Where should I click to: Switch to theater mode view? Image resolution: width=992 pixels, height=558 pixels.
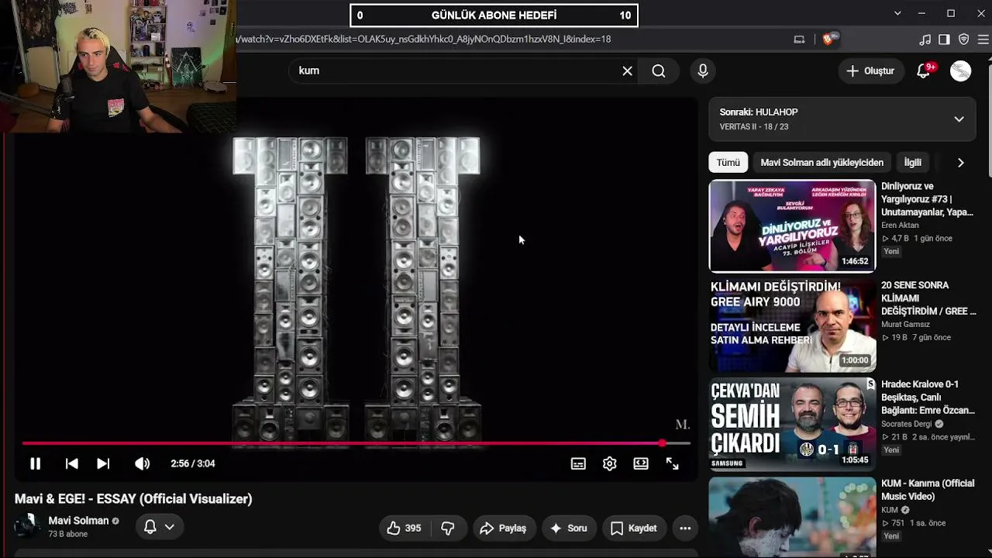tap(641, 463)
